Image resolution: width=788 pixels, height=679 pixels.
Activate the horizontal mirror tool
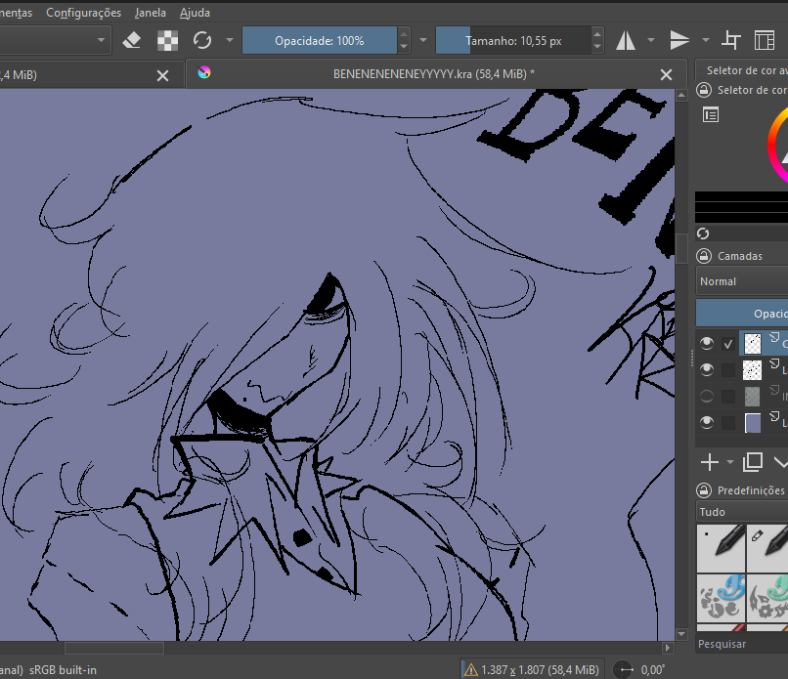point(625,40)
